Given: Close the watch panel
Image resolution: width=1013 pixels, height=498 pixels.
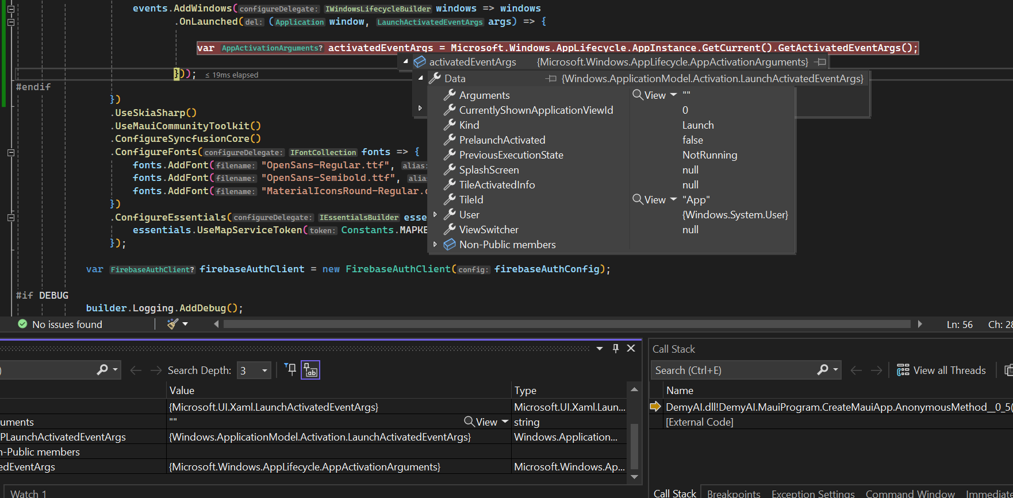Looking at the screenshot, I should tap(631, 348).
